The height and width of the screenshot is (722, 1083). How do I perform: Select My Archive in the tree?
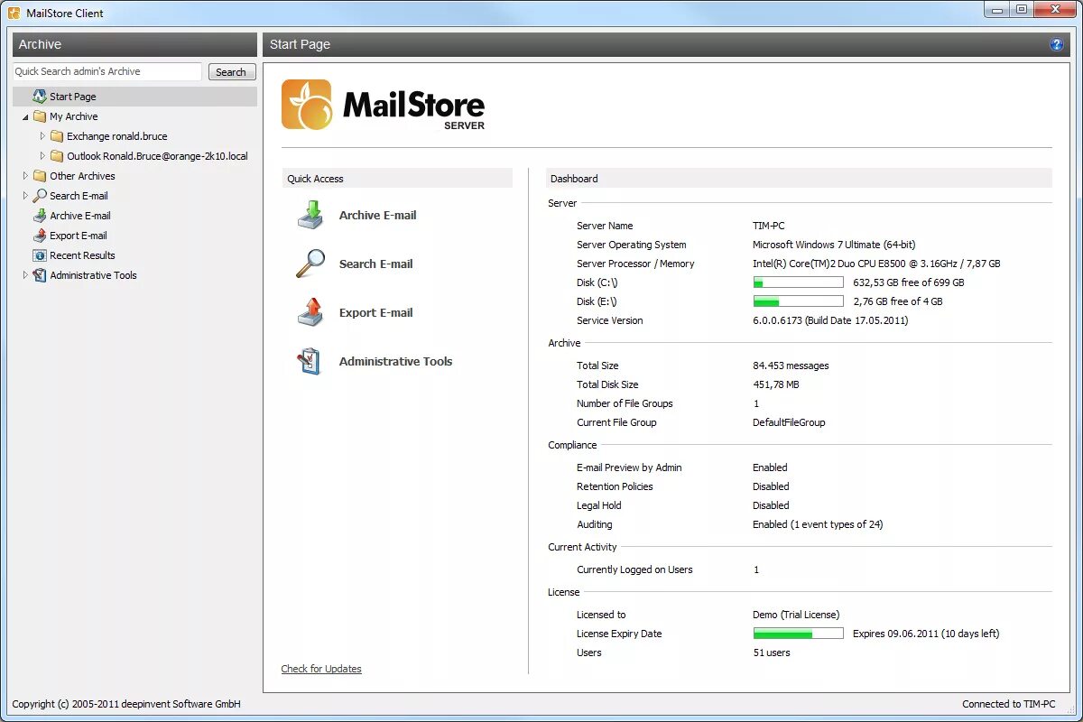(73, 116)
